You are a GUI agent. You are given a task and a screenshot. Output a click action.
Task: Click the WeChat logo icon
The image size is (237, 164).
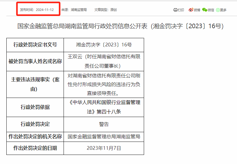pos(205,10)
